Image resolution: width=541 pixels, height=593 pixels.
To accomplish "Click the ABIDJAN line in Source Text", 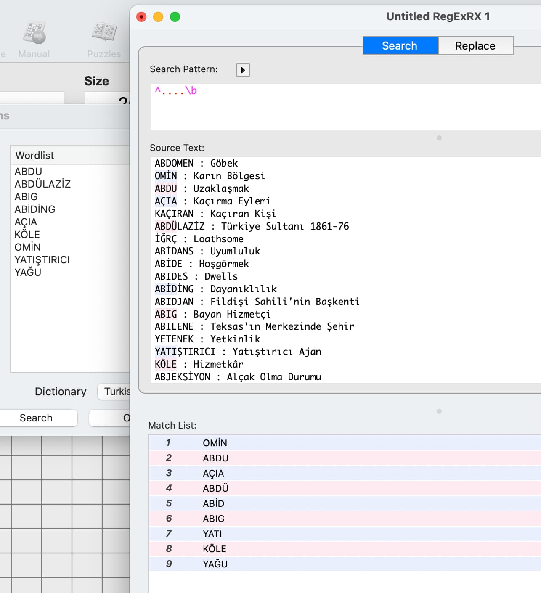I will [x=257, y=302].
